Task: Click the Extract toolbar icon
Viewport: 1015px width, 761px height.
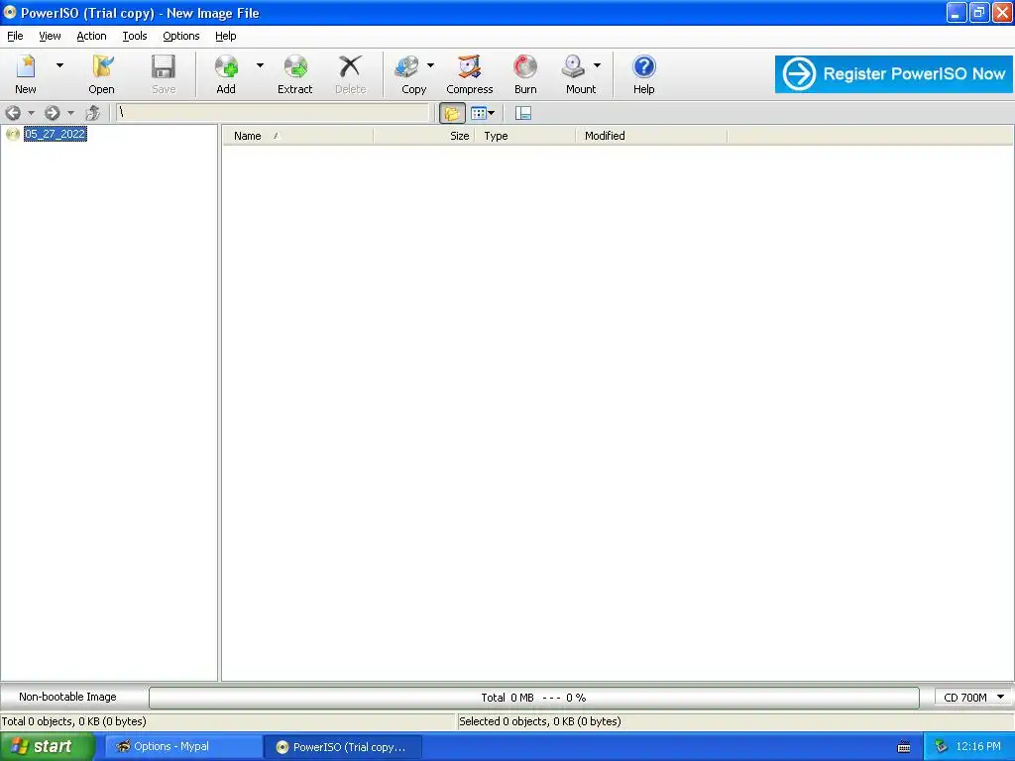Action: (295, 66)
